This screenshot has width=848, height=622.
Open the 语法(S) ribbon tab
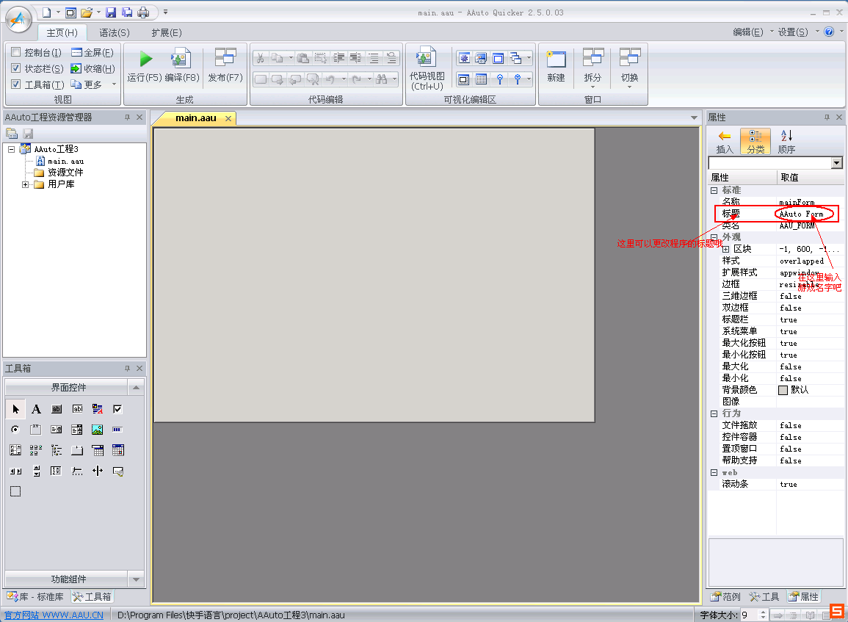pos(114,32)
